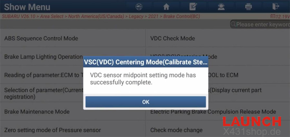Click the exit door icon
The height and width of the screenshot is (137, 290).
(276, 6)
